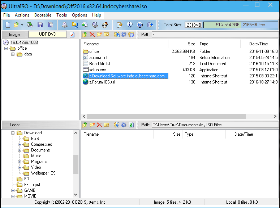The image size is (280, 208).
Task: Click the Save floppy disk icon
Action: coord(40,25)
